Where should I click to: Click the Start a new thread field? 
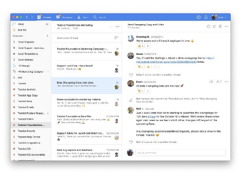pyautogui.click(x=87, y=38)
